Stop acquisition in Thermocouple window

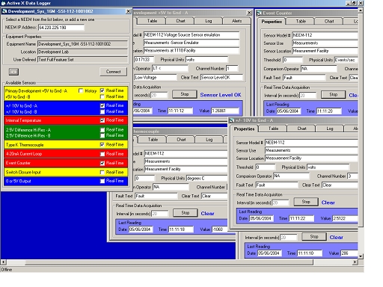pos(186,213)
